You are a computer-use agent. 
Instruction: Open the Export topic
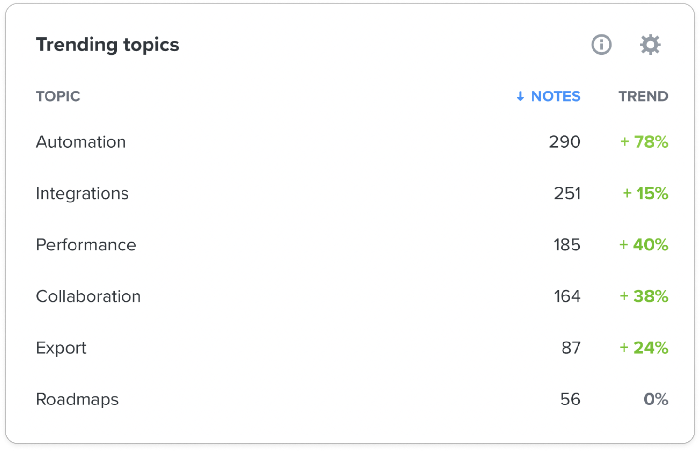(61, 348)
